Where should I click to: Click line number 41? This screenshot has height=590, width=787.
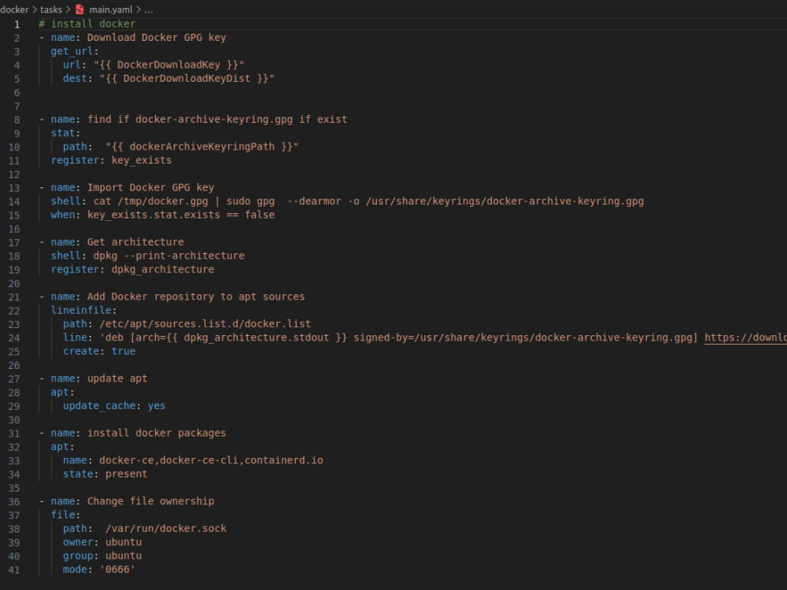pyautogui.click(x=17, y=569)
